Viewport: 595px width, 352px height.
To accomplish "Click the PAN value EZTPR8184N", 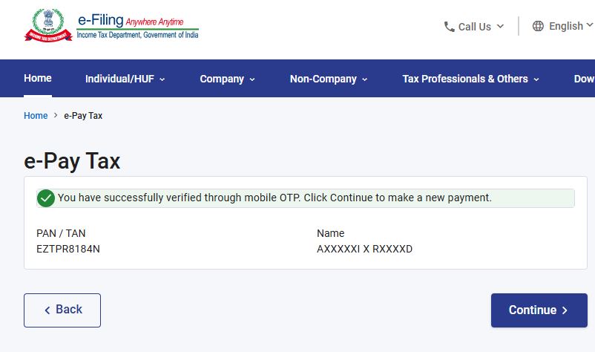I will [68, 249].
